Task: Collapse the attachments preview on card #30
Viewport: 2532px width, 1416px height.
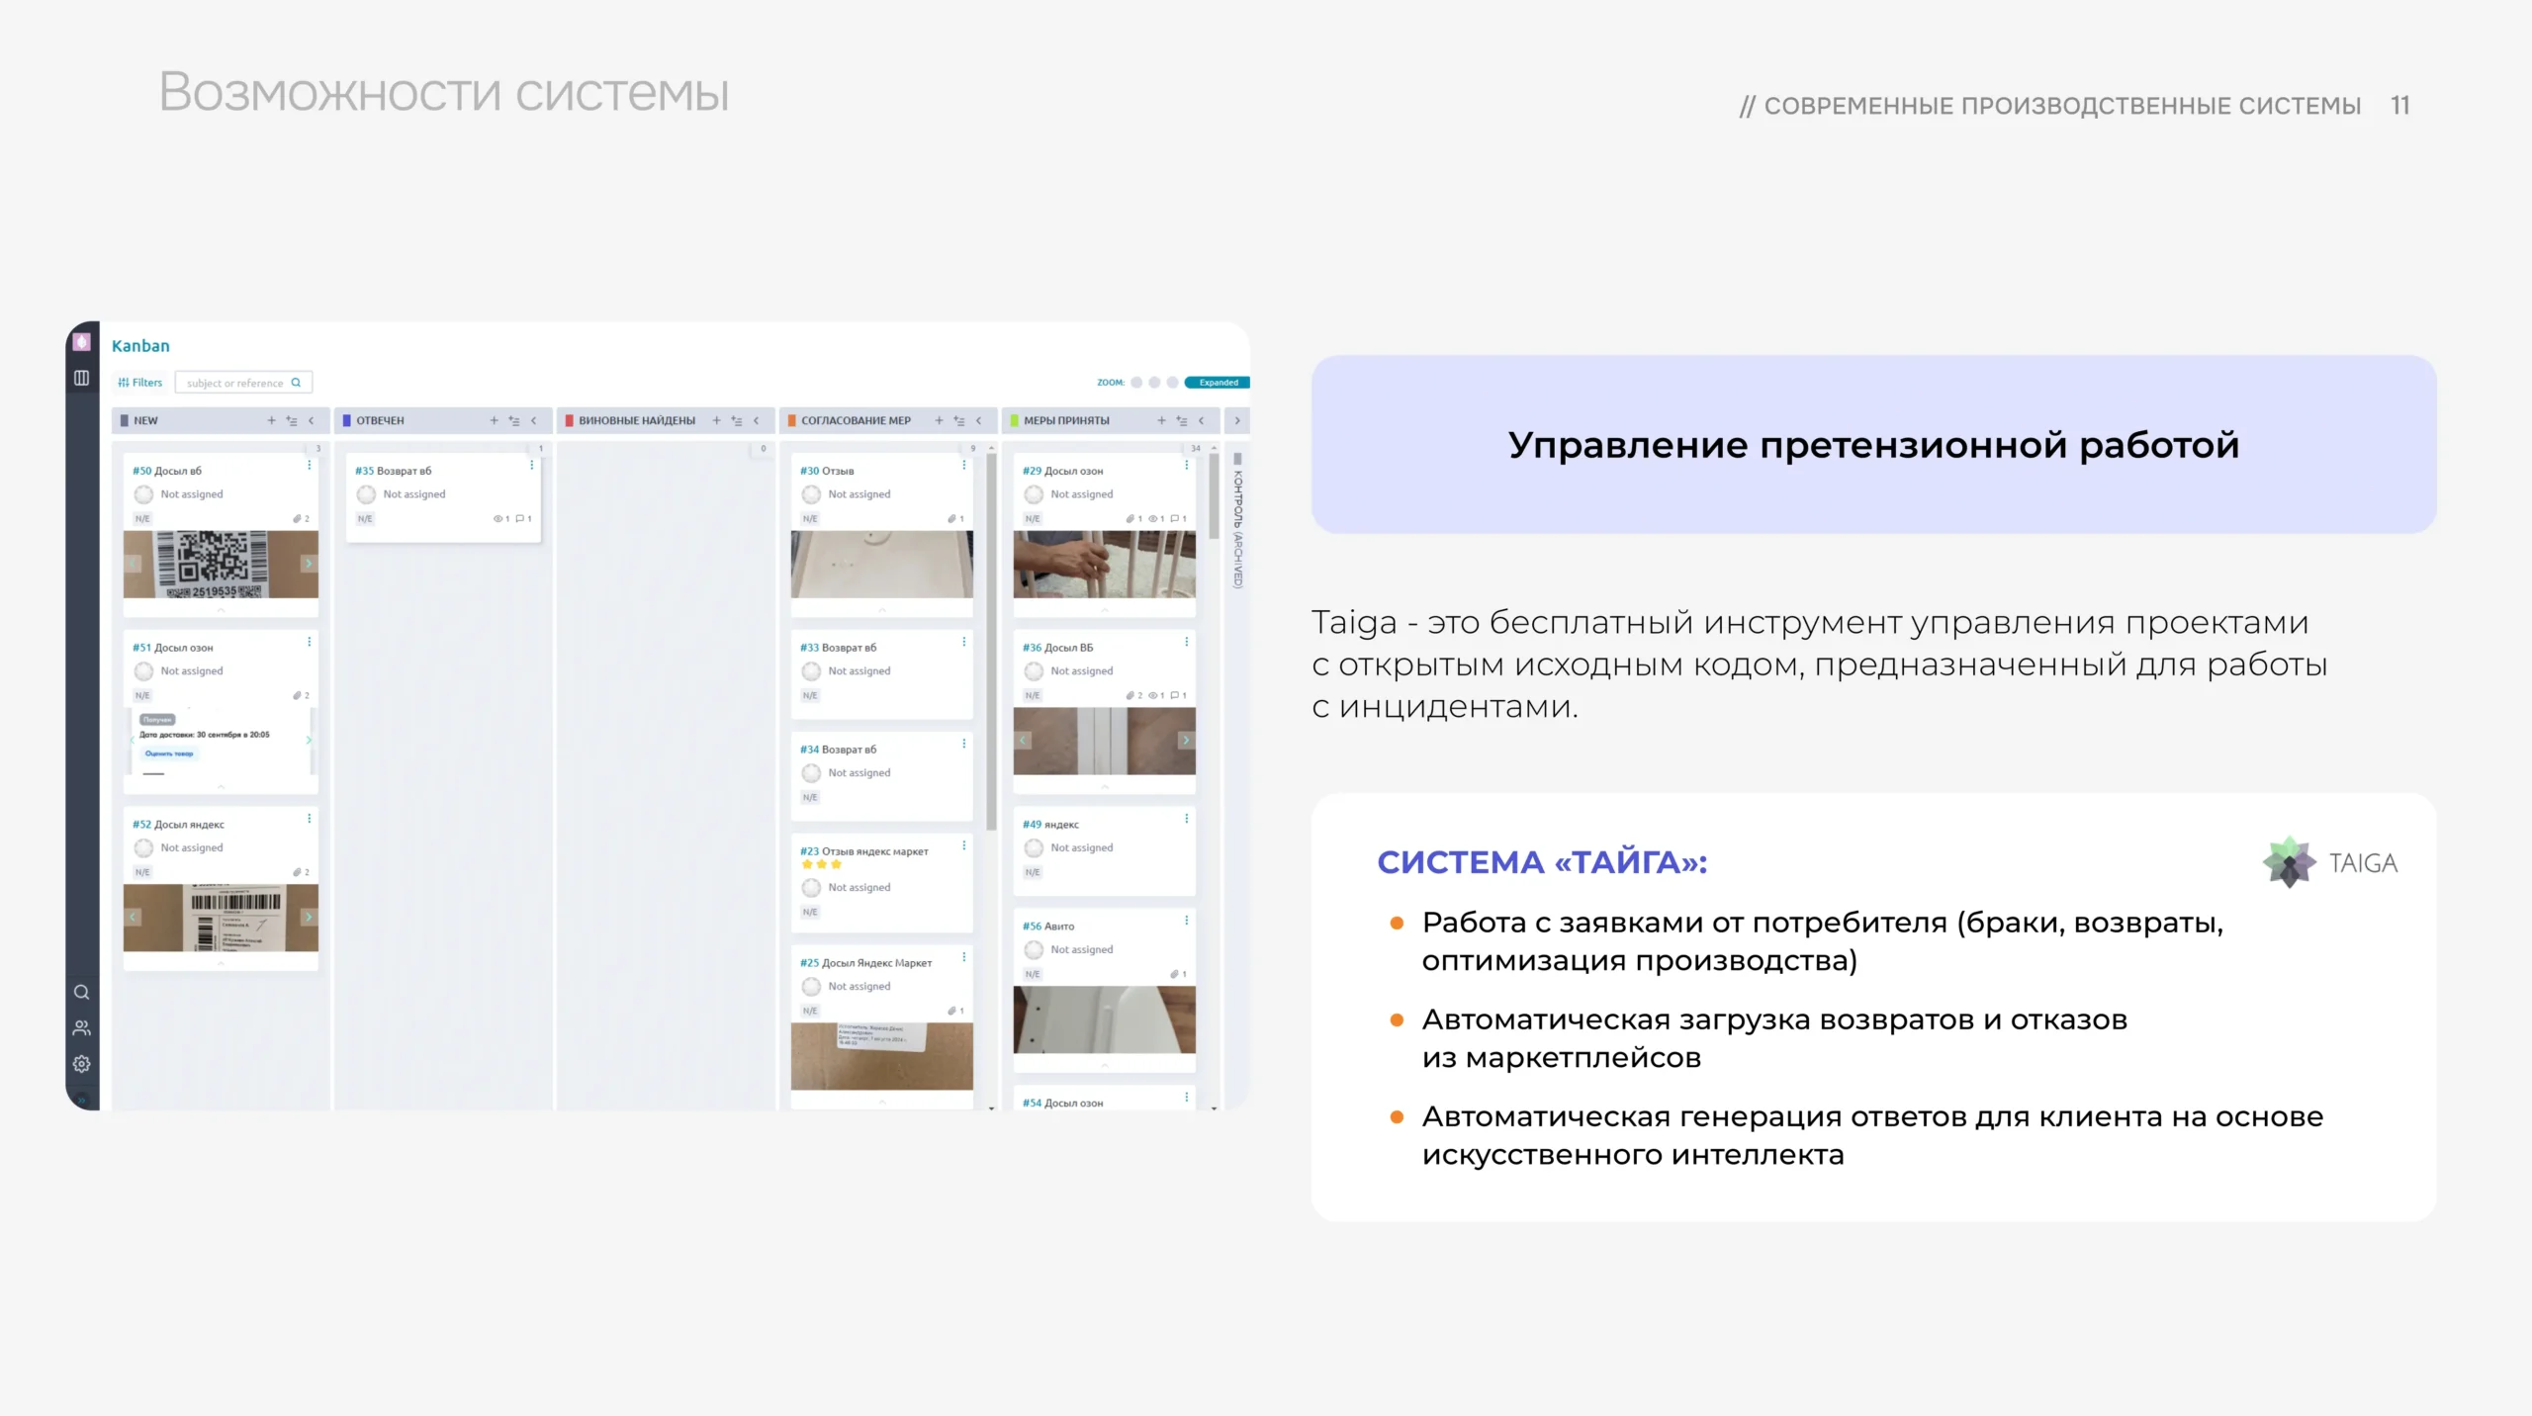Action: pyautogui.click(x=881, y=610)
